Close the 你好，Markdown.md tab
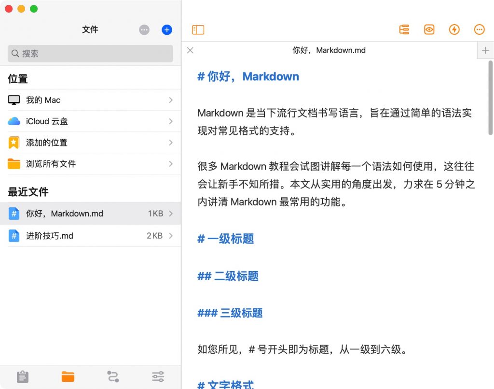This screenshot has width=494, height=389. [x=190, y=50]
